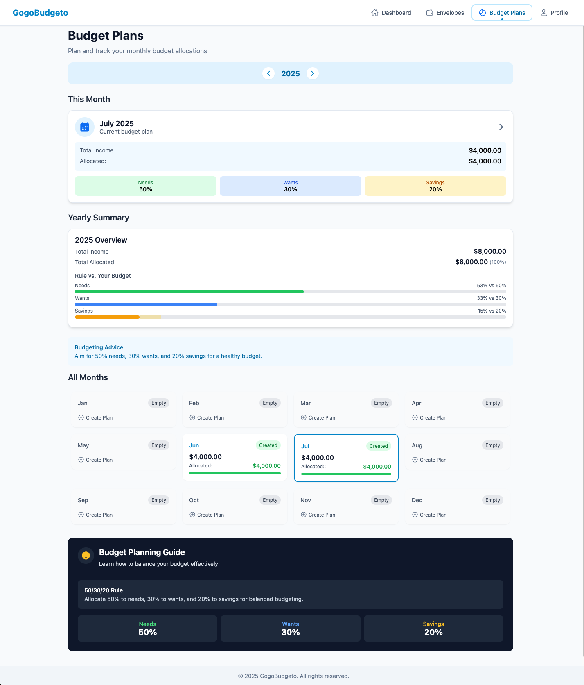Select the green Needs 50% tile in July plan
This screenshot has height=685, width=584.
pos(146,186)
